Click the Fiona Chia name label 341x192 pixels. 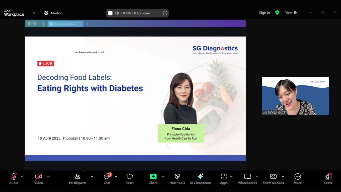[181, 129]
